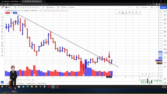This screenshot has width=167, height=94.
Task: Toggle stay in drawing mode
Action: pos(2,46)
